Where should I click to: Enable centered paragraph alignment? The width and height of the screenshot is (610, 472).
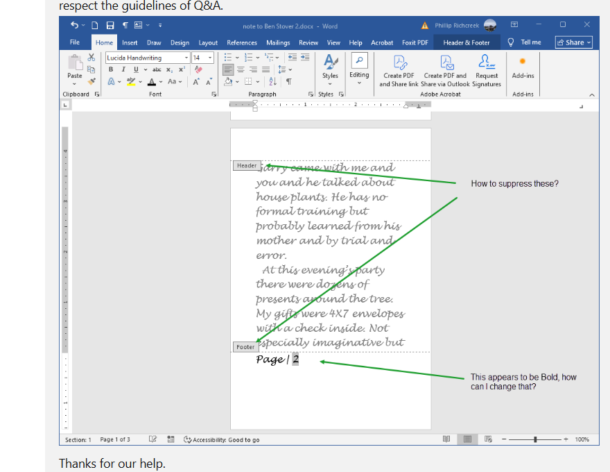click(x=241, y=69)
